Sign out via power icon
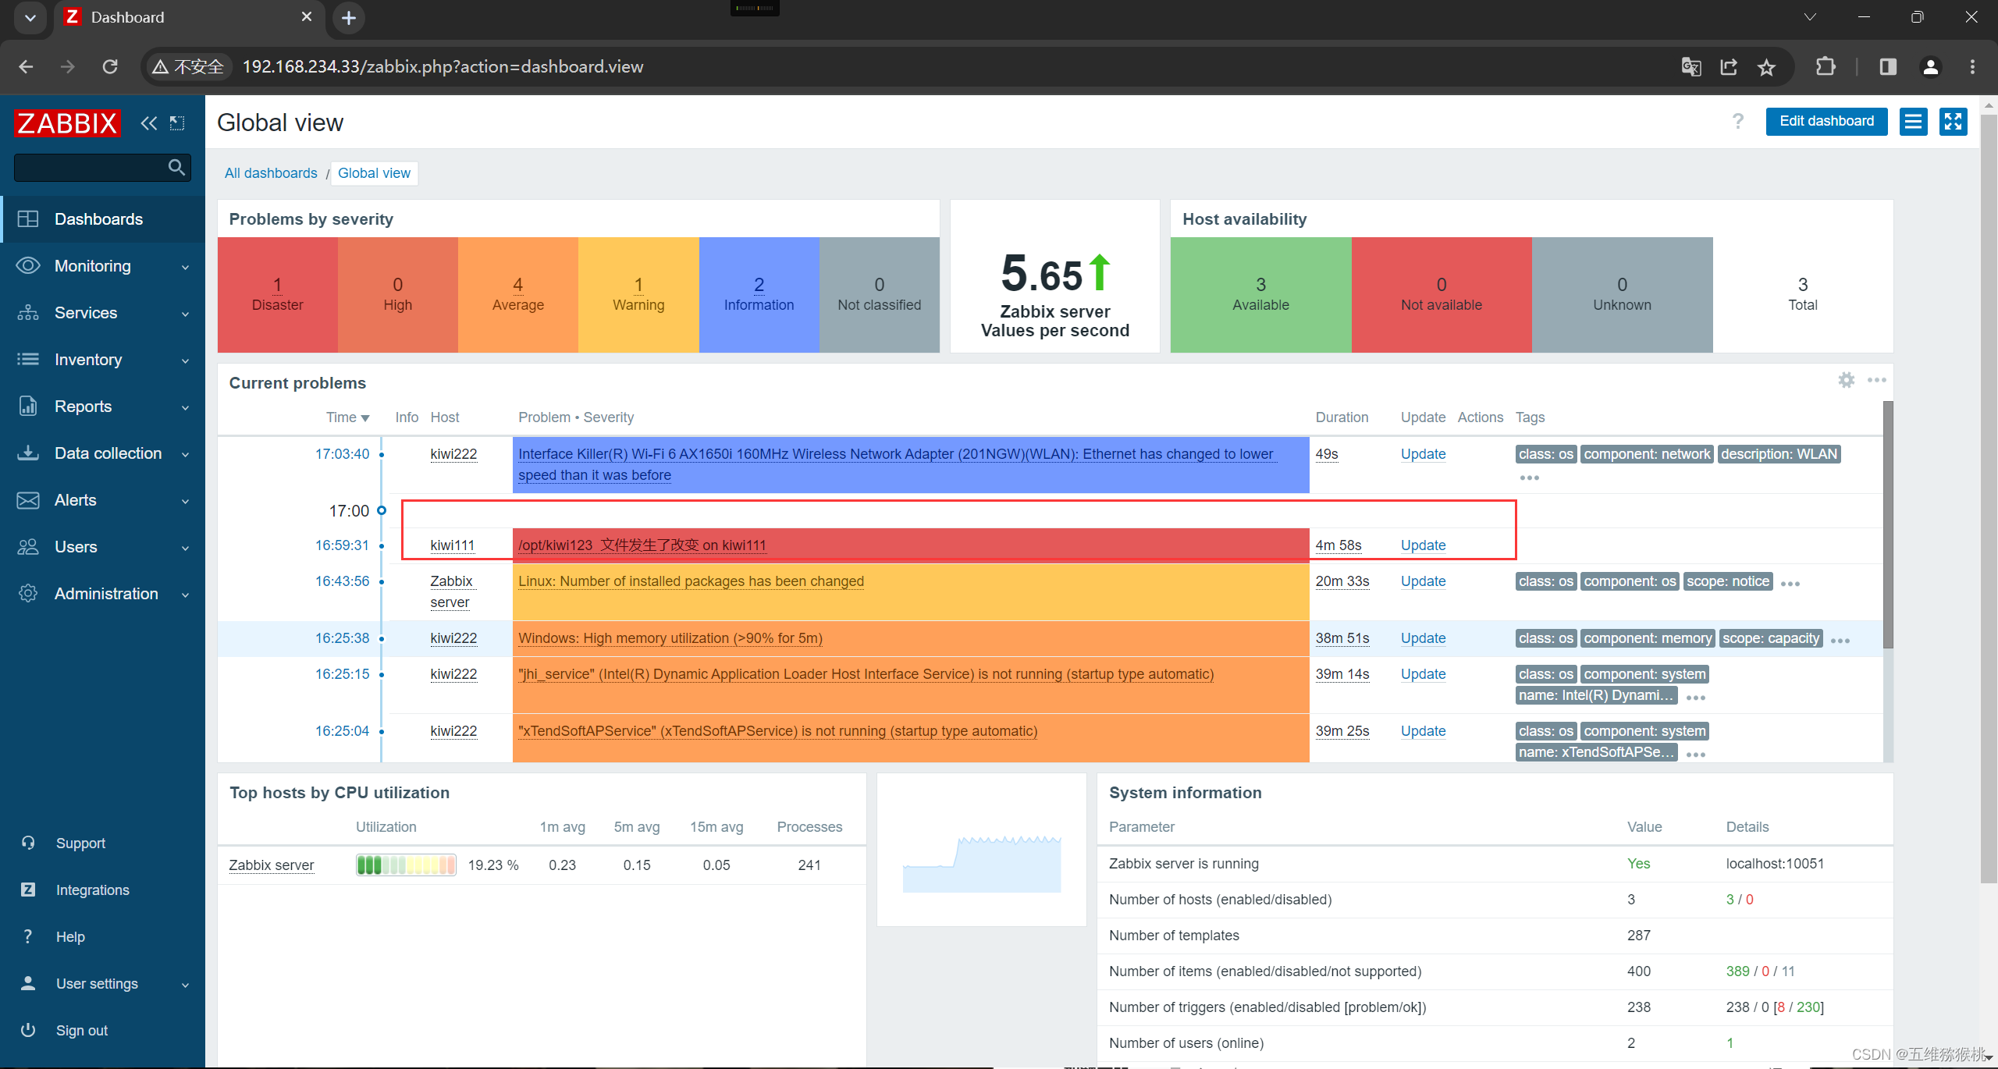 click(x=28, y=1030)
